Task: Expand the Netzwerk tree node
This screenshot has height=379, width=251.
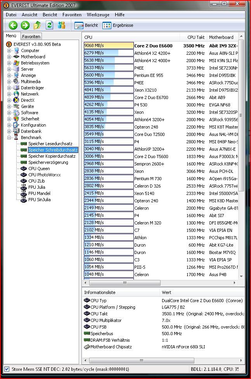Action: coord(9,94)
